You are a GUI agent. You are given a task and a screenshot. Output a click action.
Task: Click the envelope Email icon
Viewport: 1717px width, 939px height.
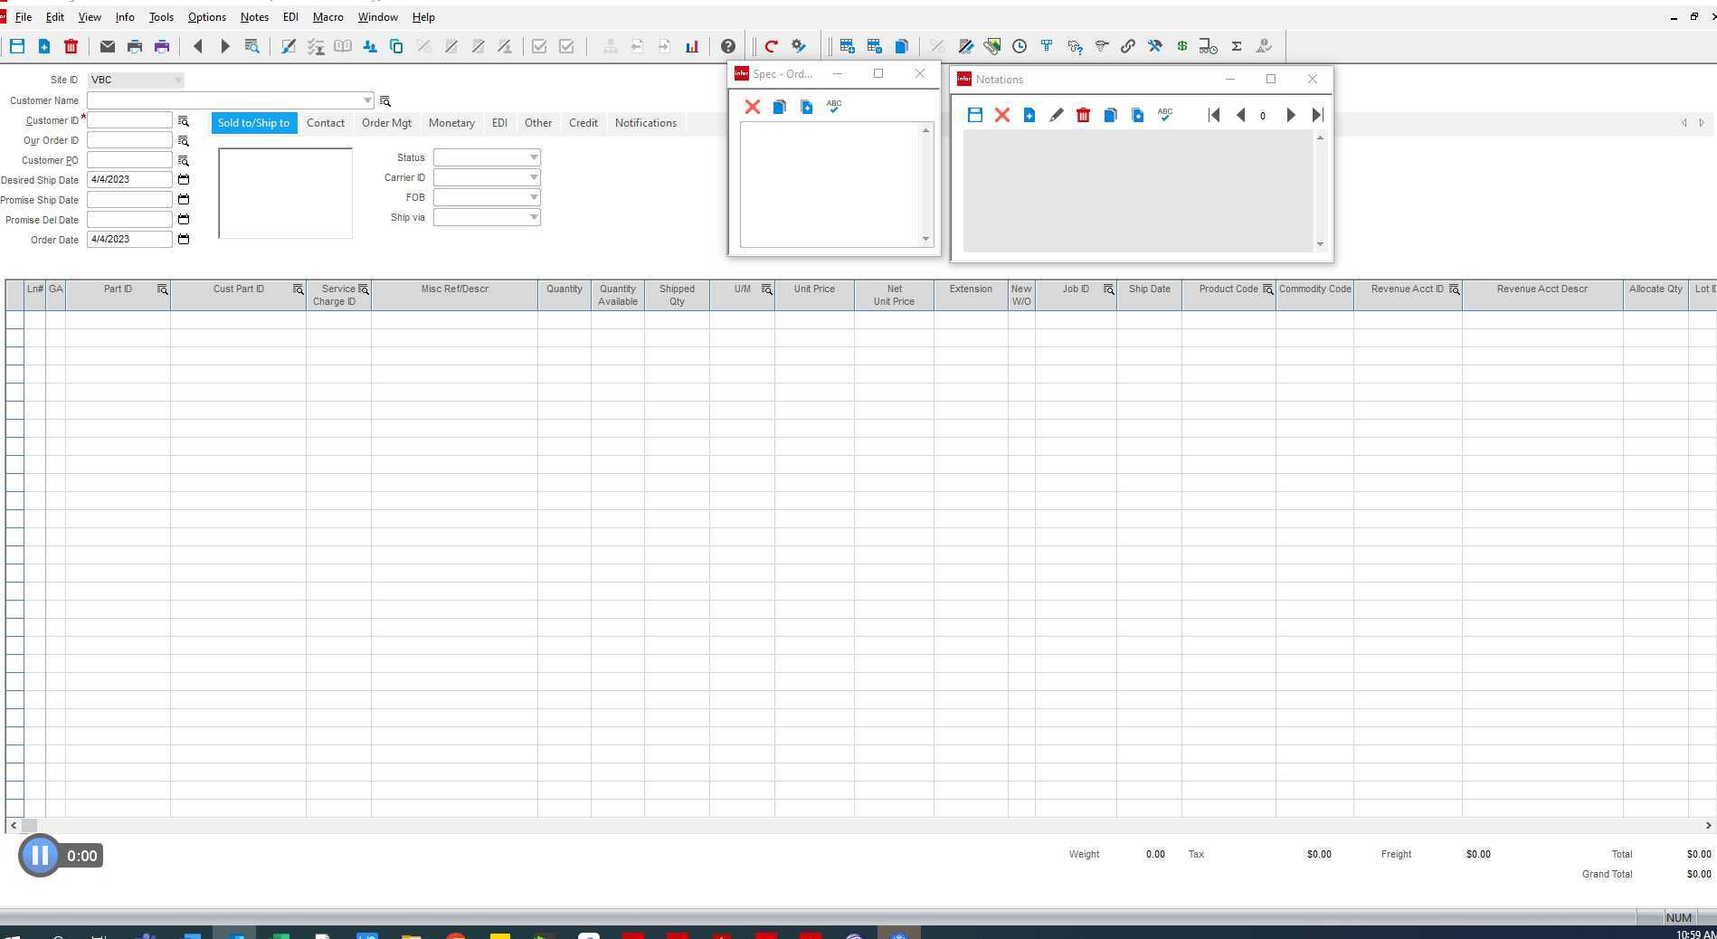tap(108, 46)
